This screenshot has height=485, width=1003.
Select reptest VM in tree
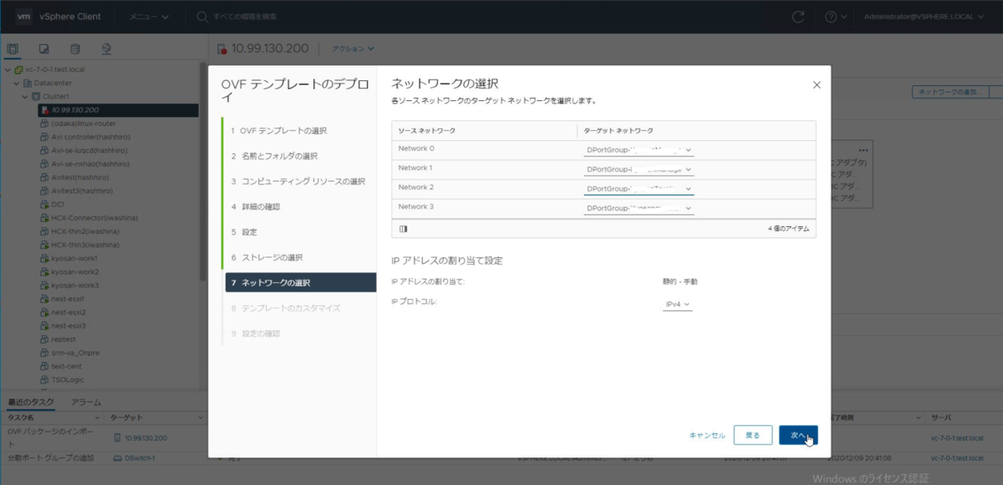coord(63,340)
